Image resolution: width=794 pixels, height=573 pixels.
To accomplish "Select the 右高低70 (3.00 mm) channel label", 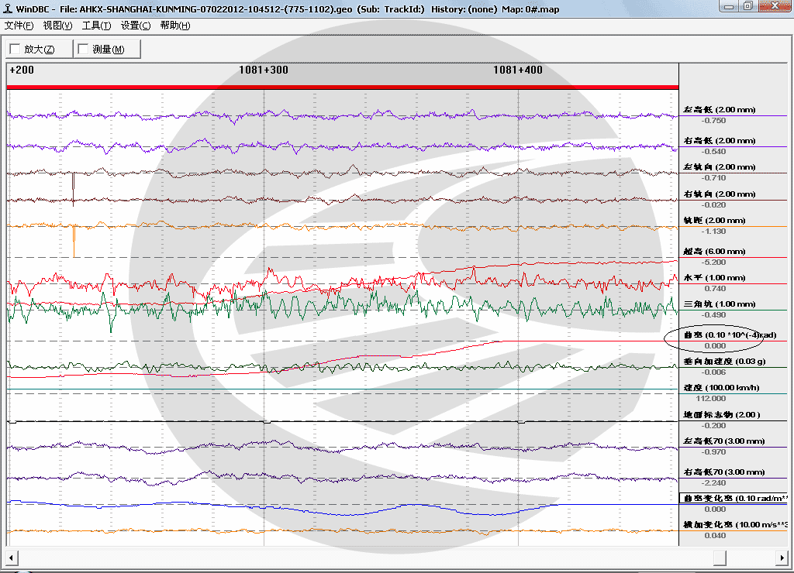I will click(x=724, y=472).
